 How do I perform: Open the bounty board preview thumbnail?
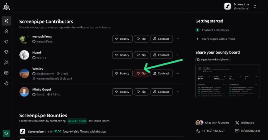[x=227, y=81]
